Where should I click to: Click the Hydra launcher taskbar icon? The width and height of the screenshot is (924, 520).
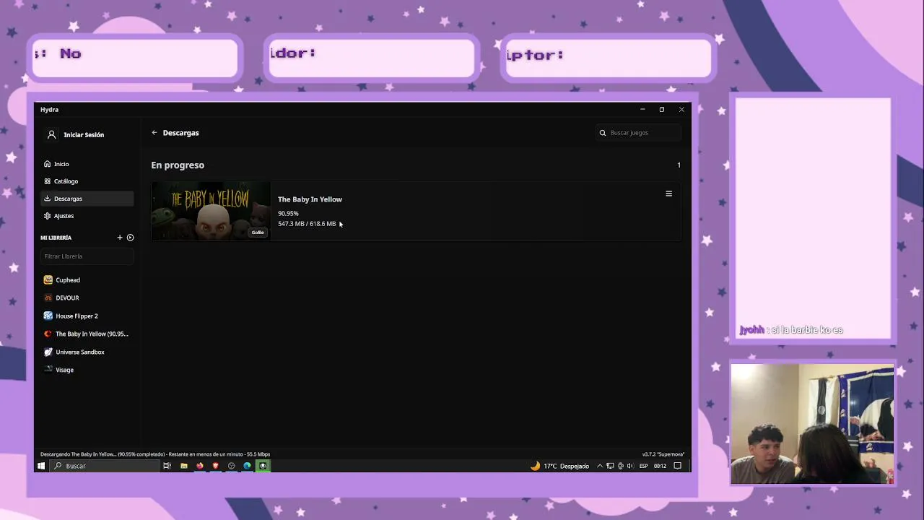tap(263, 466)
